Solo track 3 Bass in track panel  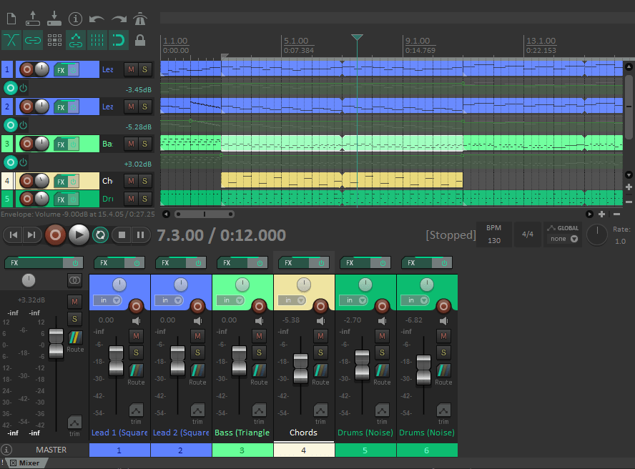point(145,144)
